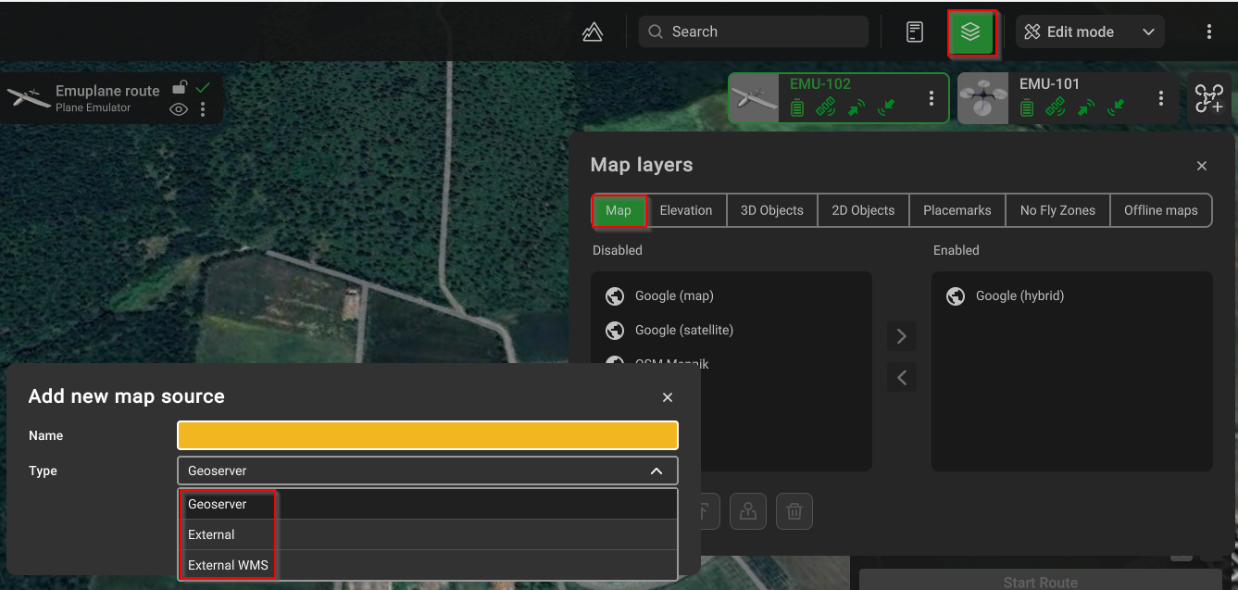Click the map layers icon in toolbar

pos(970,32)
